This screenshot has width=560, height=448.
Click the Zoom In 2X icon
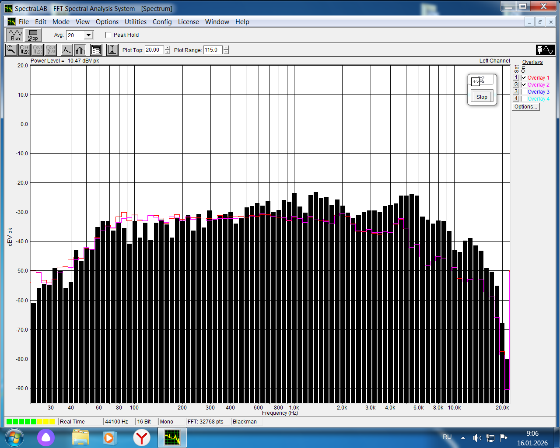pyautogui.click(x=24, y=50)
